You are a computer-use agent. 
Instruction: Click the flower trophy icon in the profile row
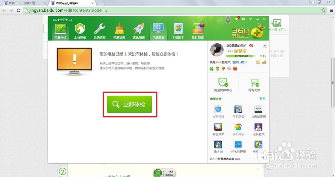[223, 68]
